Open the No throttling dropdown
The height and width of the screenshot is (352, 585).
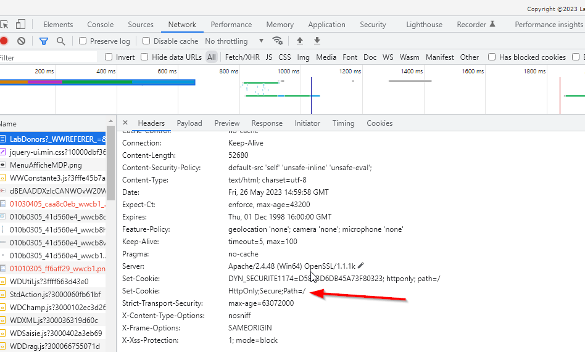[234, 41]
